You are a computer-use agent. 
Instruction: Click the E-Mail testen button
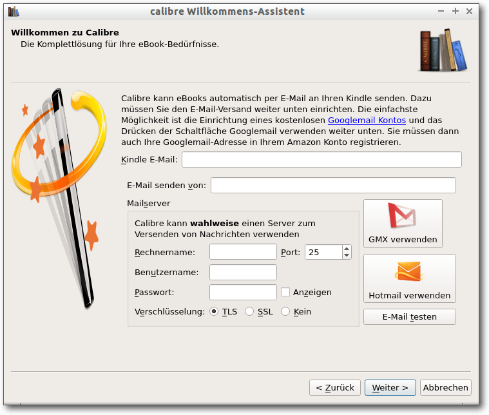410,316
